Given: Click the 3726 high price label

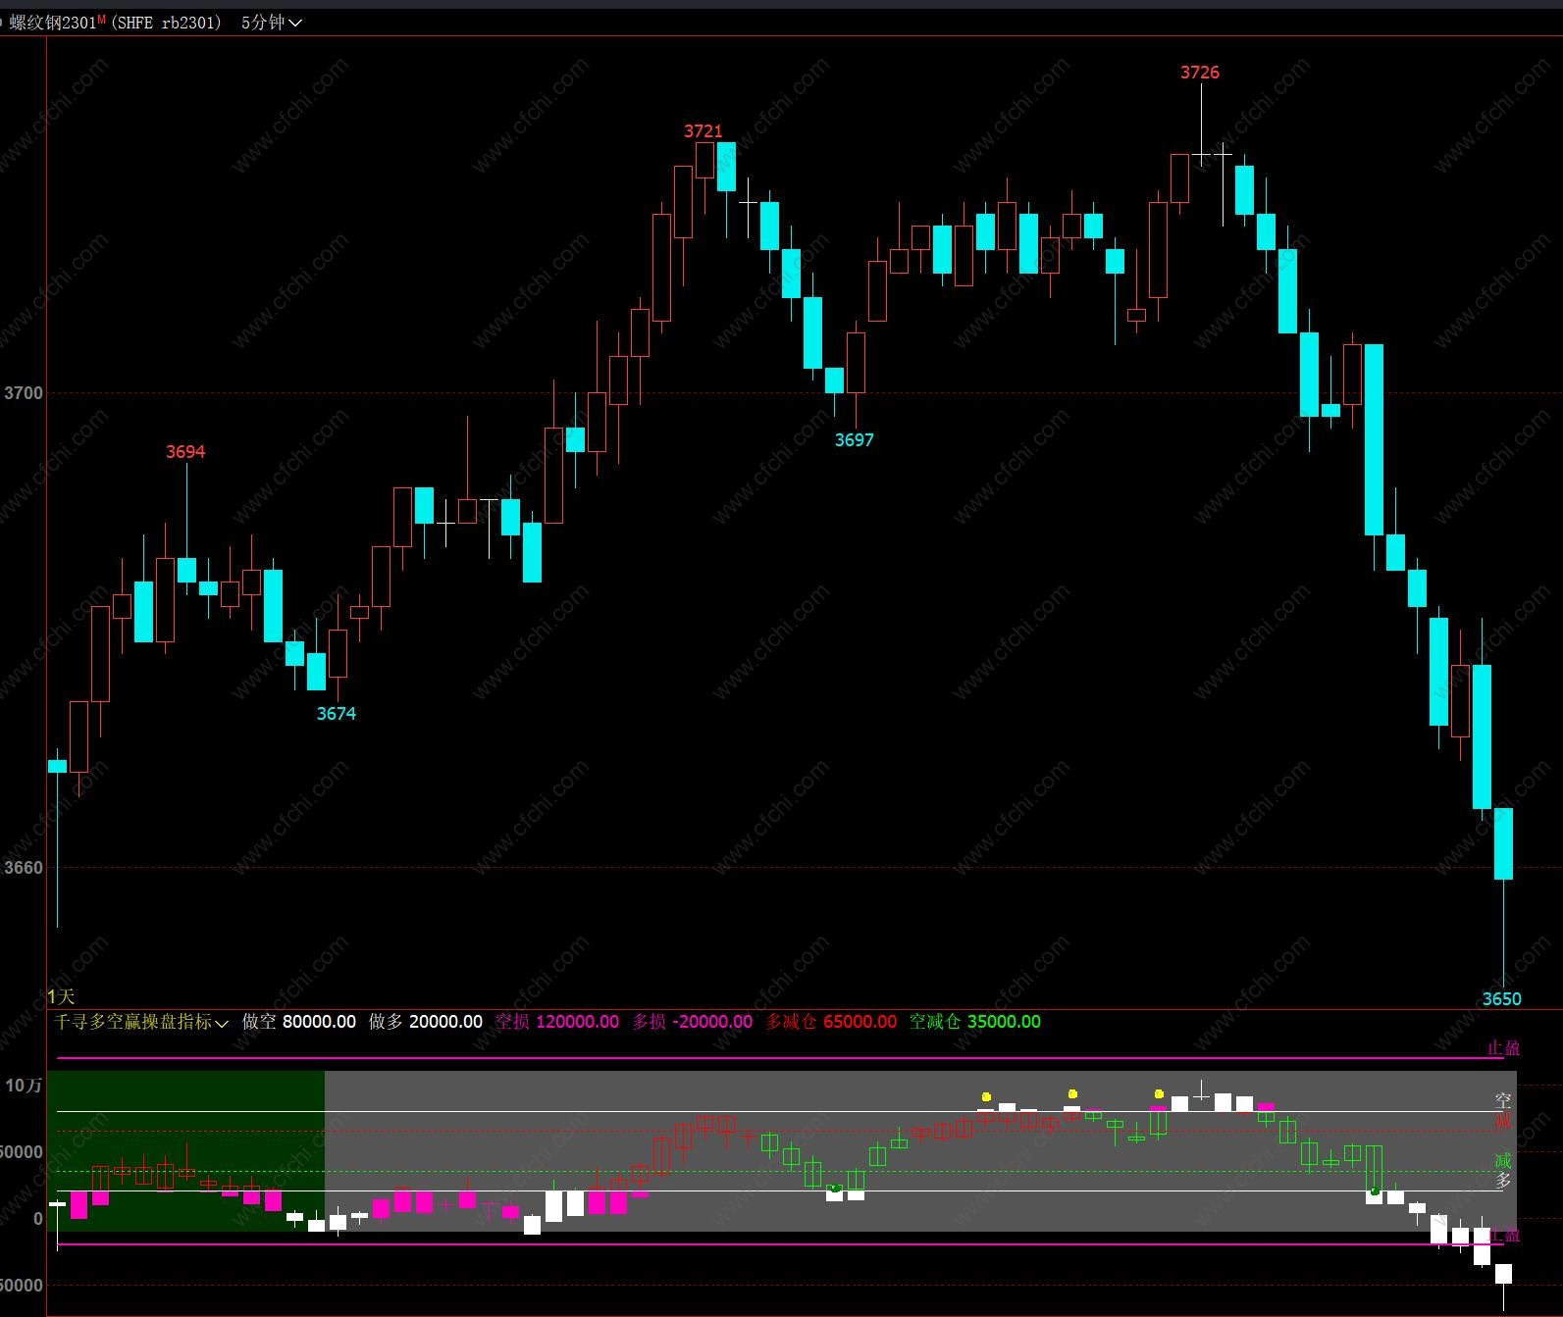Looking at the screenshot, I should click(x=1200, y=73).
